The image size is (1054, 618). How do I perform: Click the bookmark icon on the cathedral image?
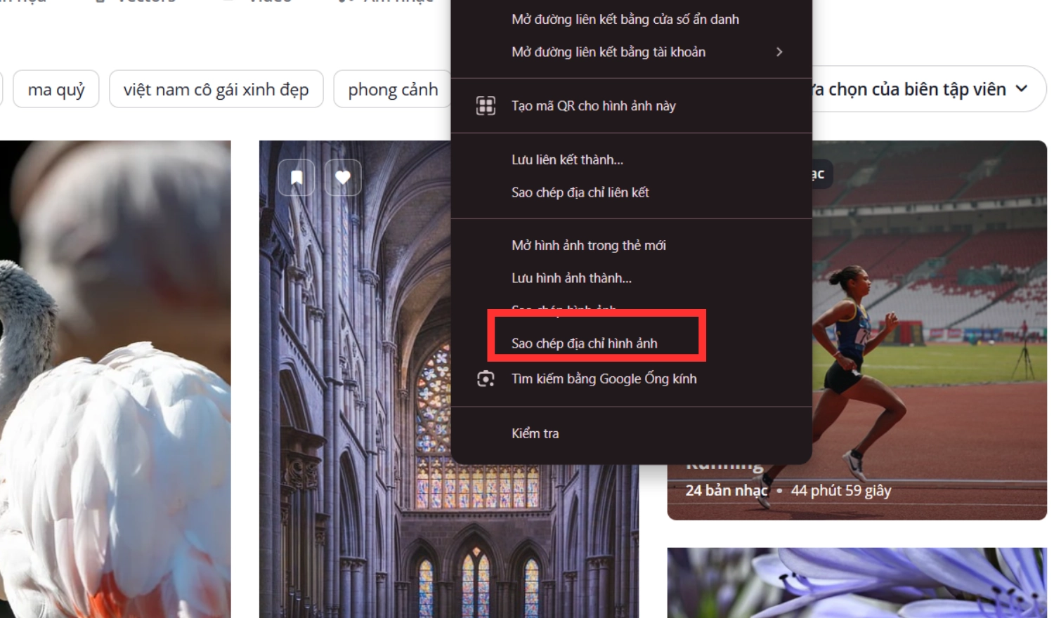[297, 178]
